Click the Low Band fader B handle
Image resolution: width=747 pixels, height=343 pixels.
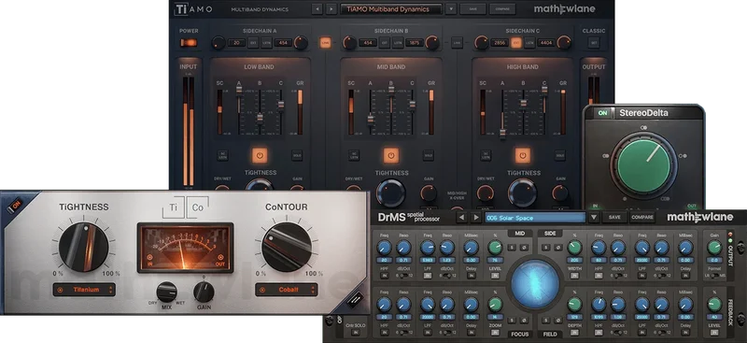point(260,118)
